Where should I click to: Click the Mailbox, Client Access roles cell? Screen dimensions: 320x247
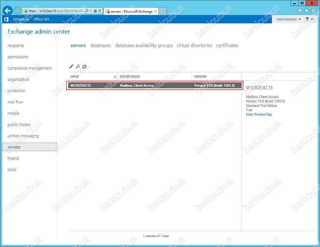[x=137, y=86]
